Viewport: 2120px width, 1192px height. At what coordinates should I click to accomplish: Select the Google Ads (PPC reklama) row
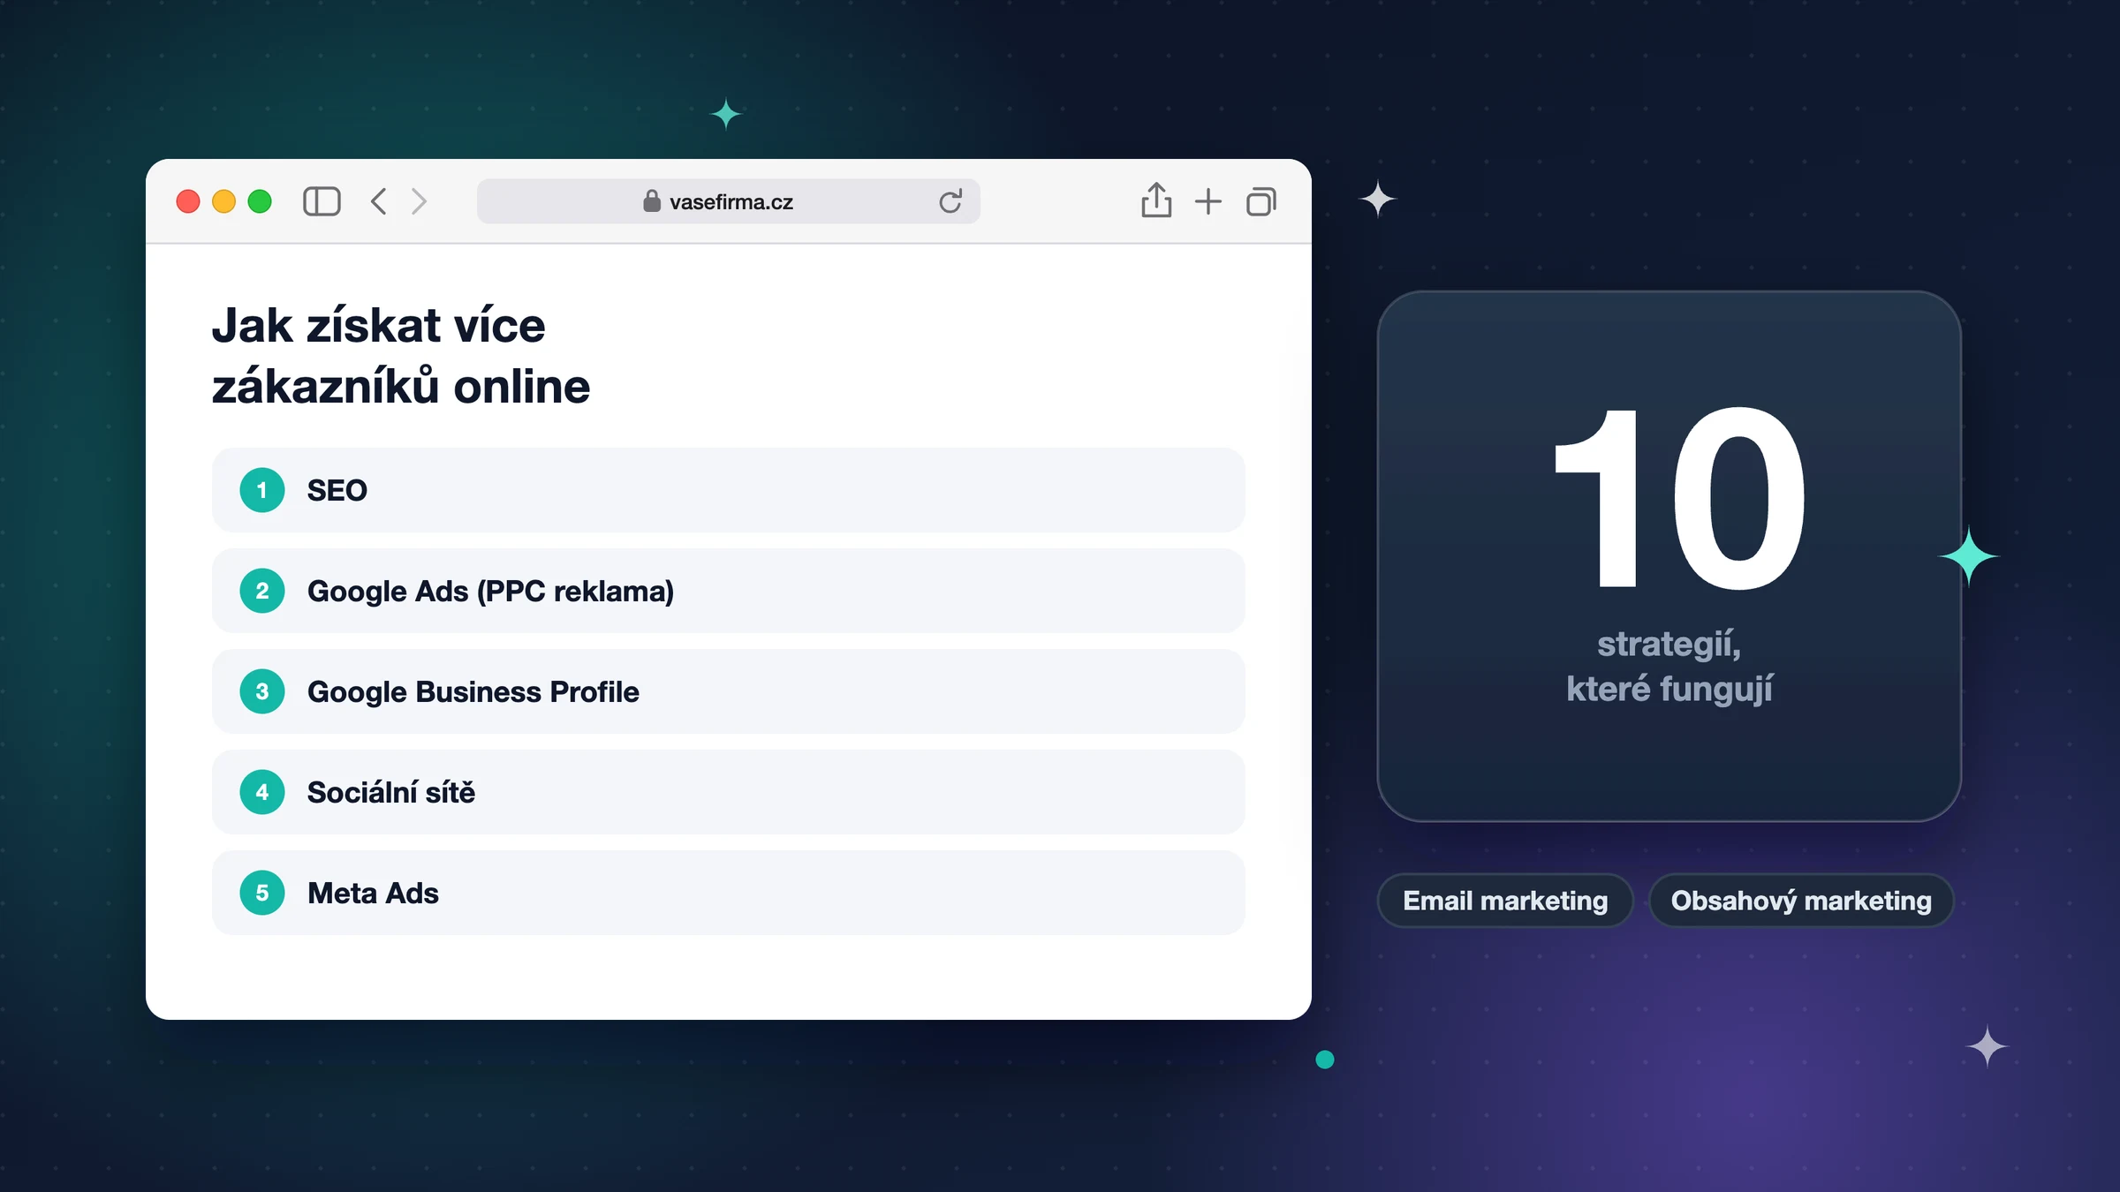(x=728, y=591)
